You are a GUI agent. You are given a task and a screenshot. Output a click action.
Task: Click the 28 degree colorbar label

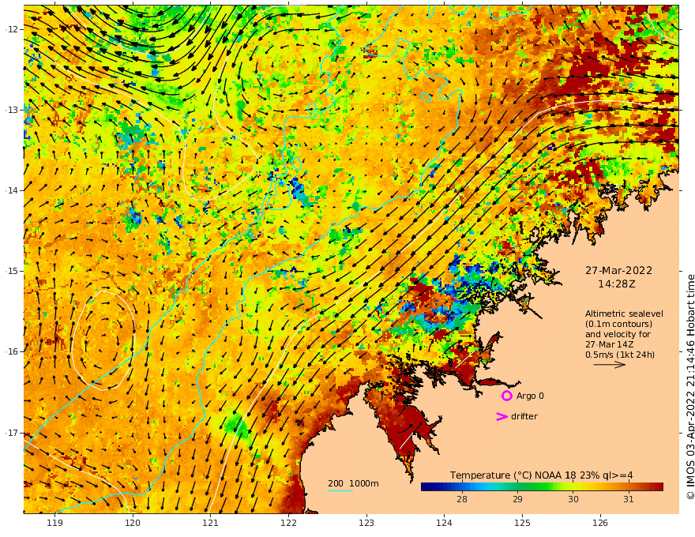click(462, 499)
